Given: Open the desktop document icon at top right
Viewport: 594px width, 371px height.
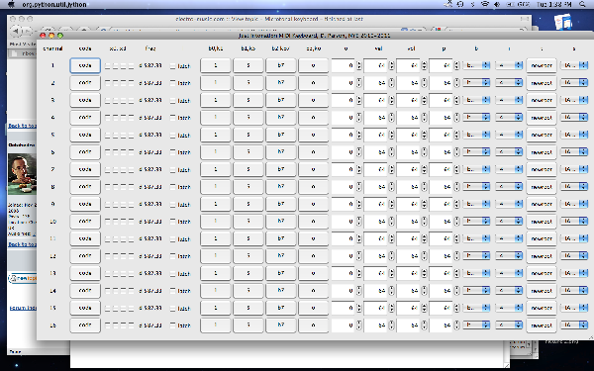Looking at the screenshot, I should 563,22.
